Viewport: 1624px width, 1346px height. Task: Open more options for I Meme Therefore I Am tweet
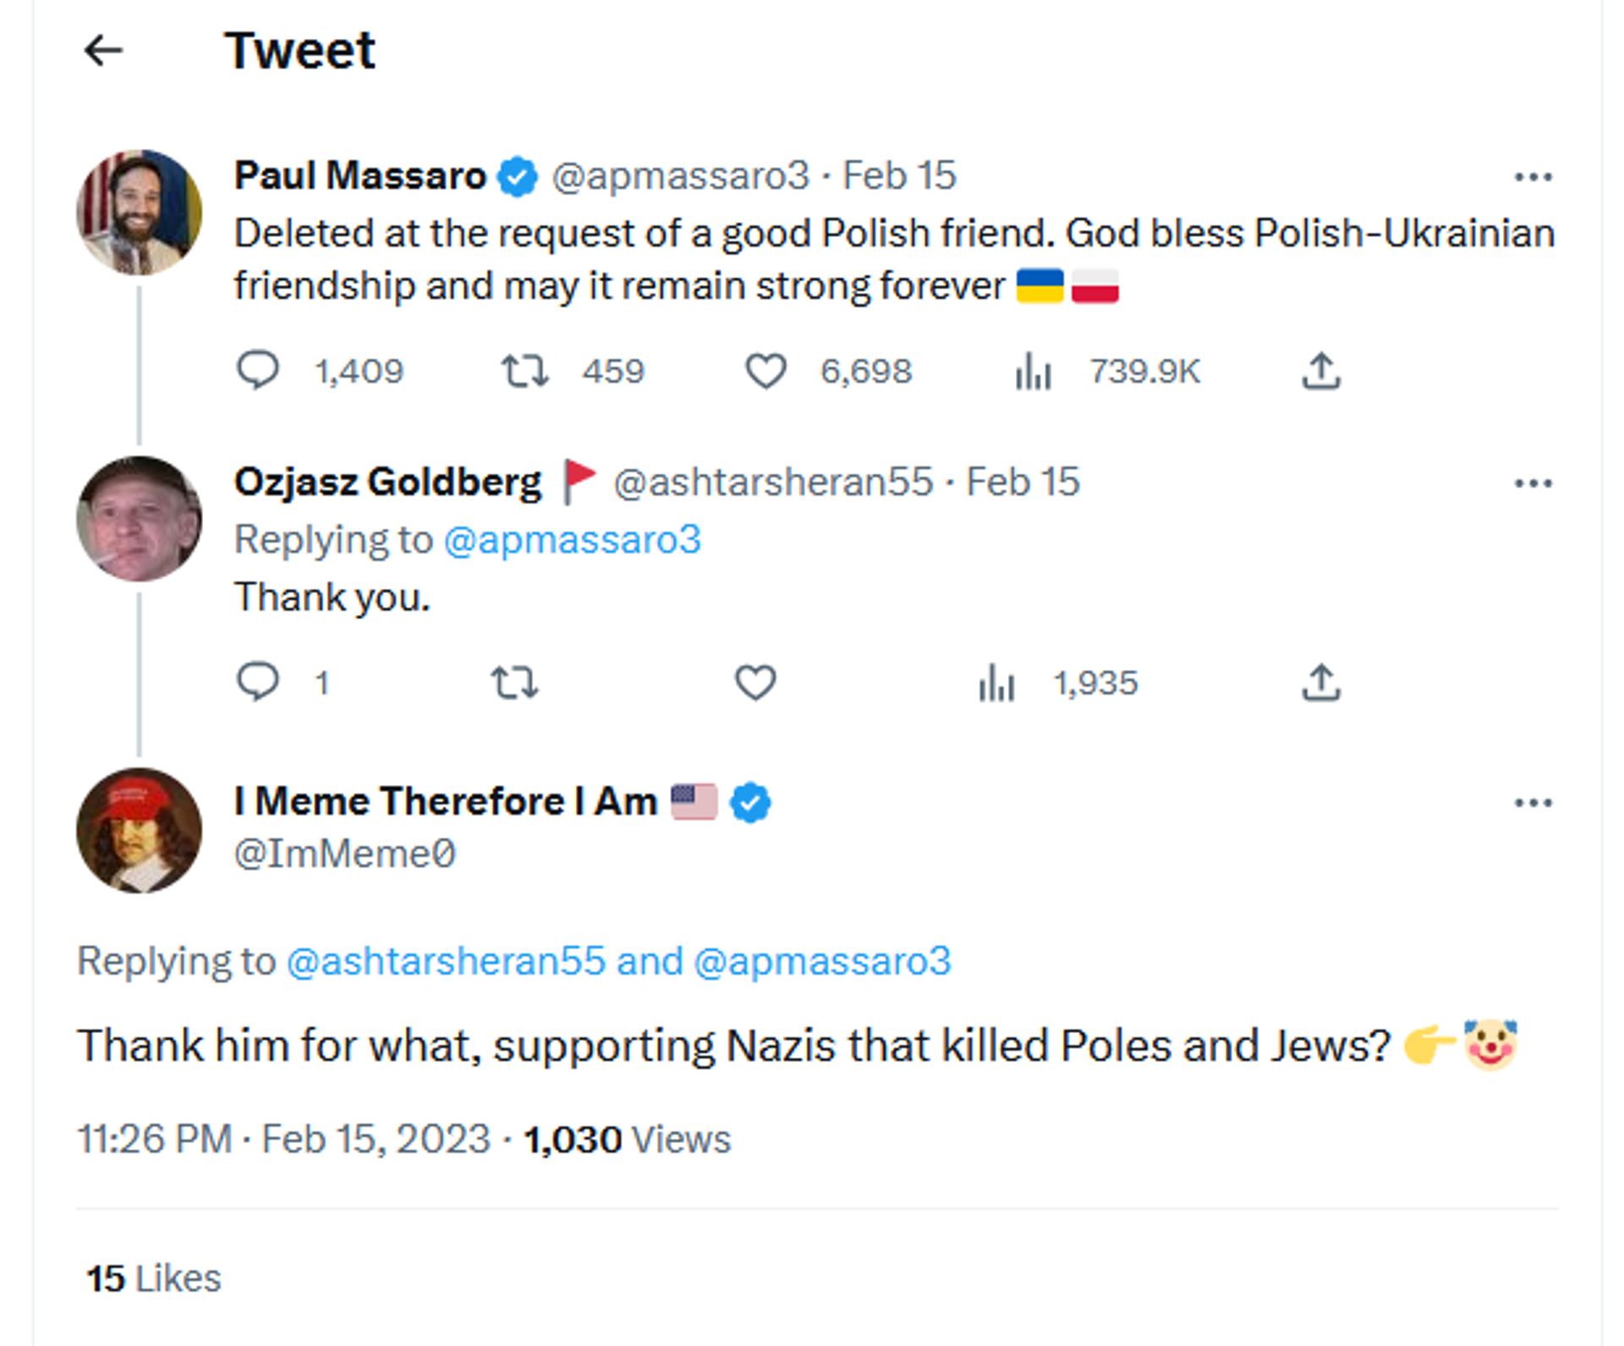1533,802
